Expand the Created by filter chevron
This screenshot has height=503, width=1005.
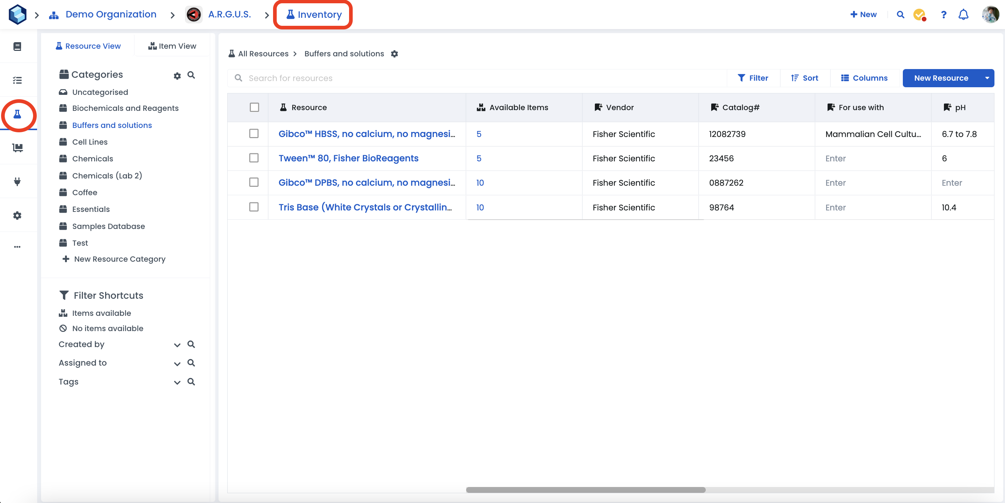point(177,345)
